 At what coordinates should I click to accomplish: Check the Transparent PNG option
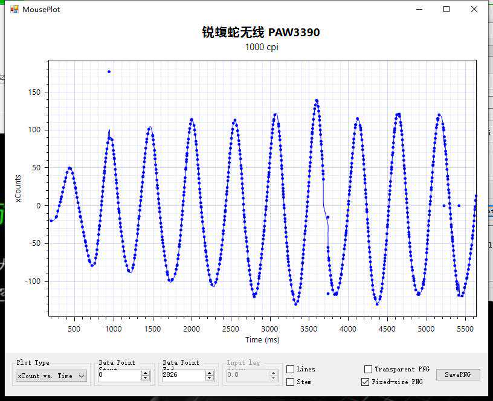pyautogui.click(x=368, y=369)
